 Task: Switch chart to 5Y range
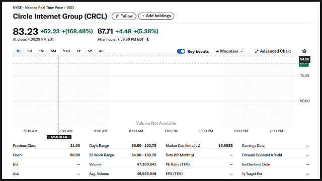point(90,51)
